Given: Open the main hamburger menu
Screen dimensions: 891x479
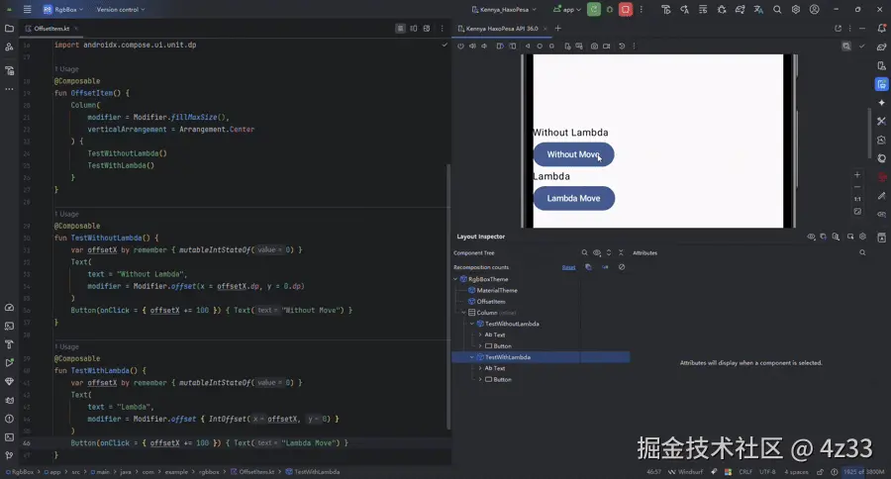Looking at the screenshot, I should tap(27, 10).
